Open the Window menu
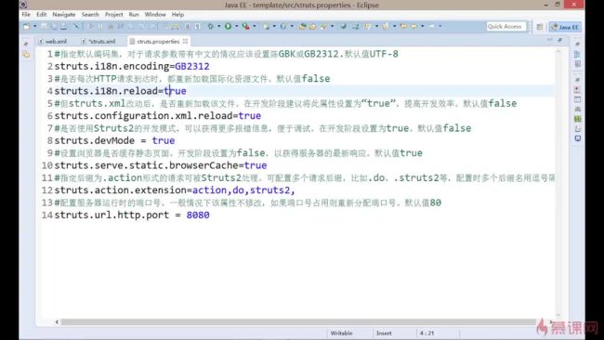This screenshot has width=604, height=340. (x=155, y=15)
